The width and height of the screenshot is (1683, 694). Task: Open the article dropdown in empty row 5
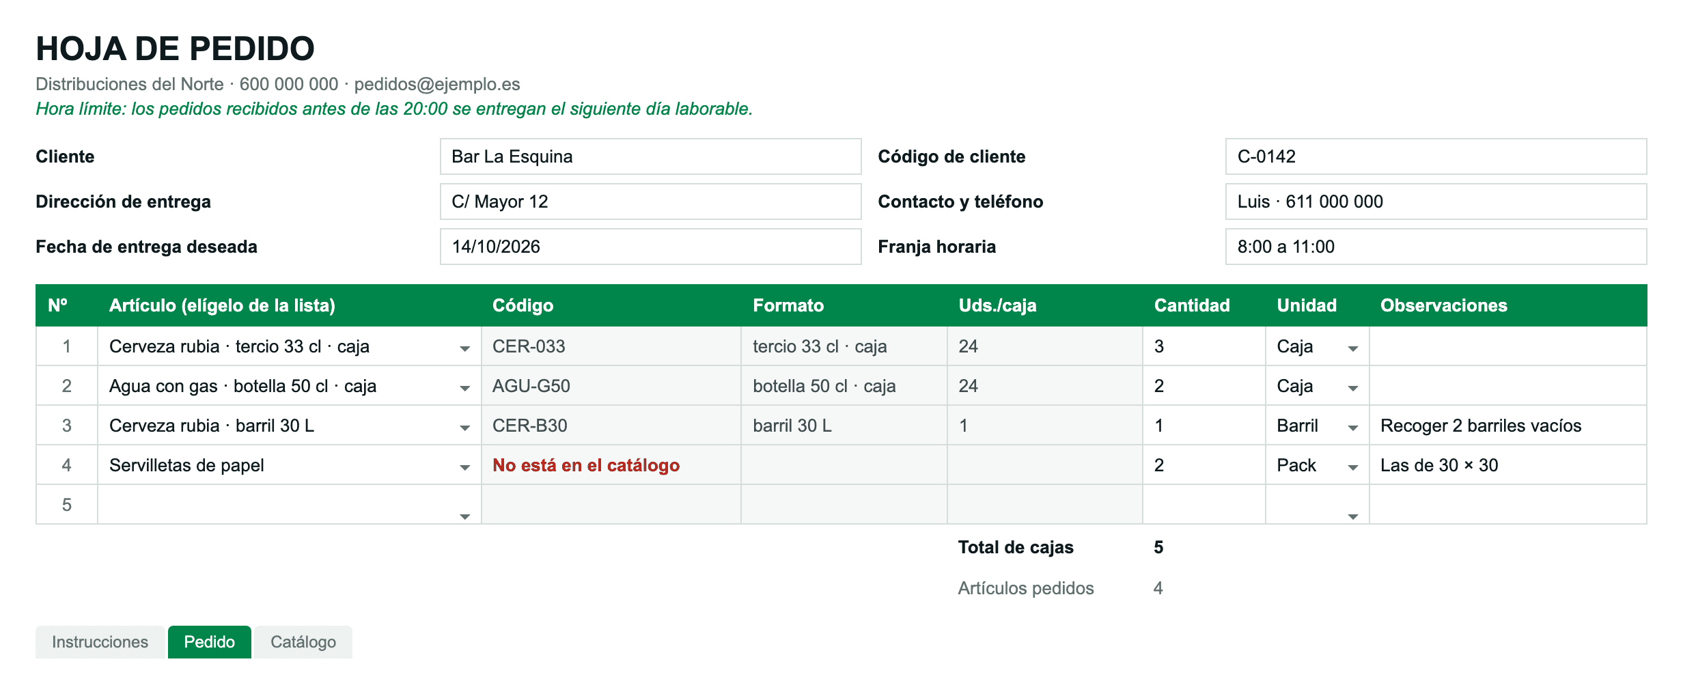464,516
